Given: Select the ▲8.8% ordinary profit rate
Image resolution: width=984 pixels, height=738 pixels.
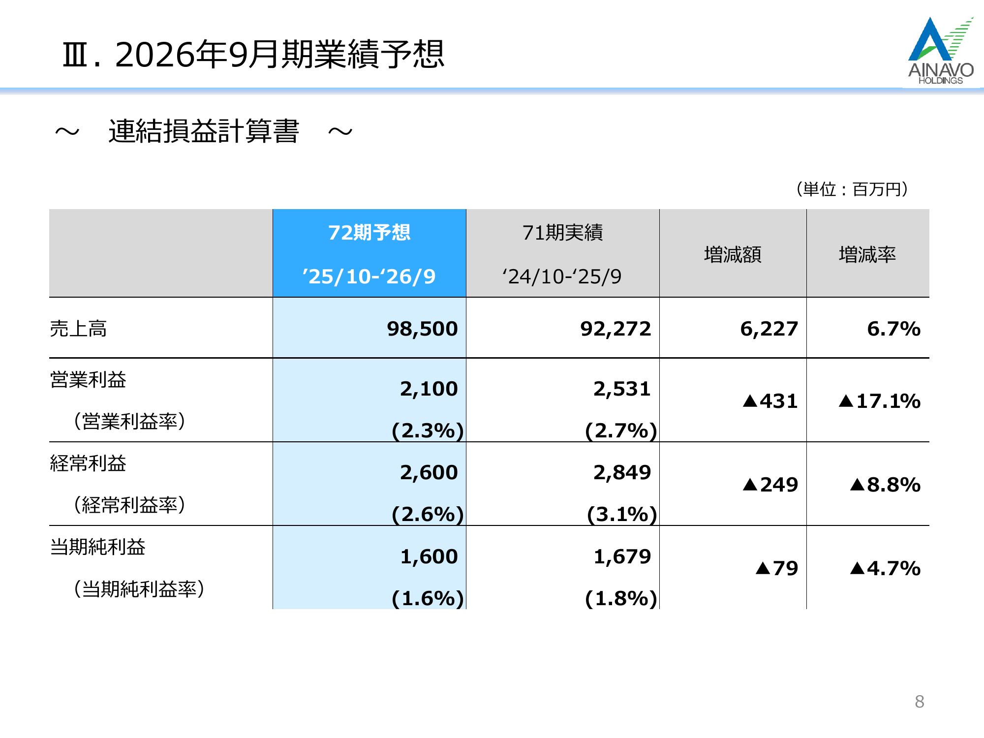Looking at the screenshot, I should coord(885,485).
